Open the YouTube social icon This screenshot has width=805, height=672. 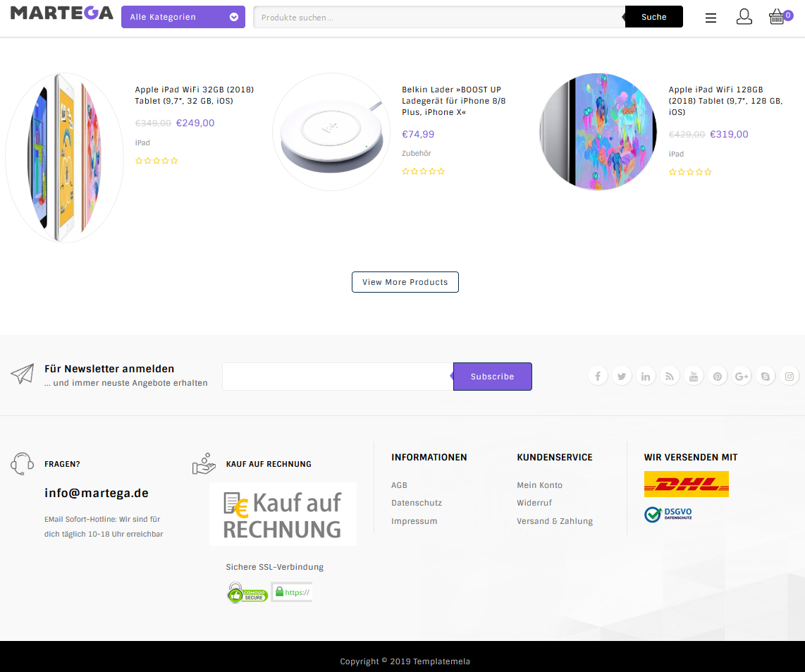[x=694, y=376]
